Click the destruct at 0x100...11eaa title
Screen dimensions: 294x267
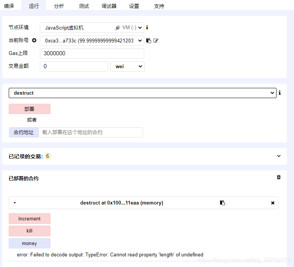(x=122, y=203)
